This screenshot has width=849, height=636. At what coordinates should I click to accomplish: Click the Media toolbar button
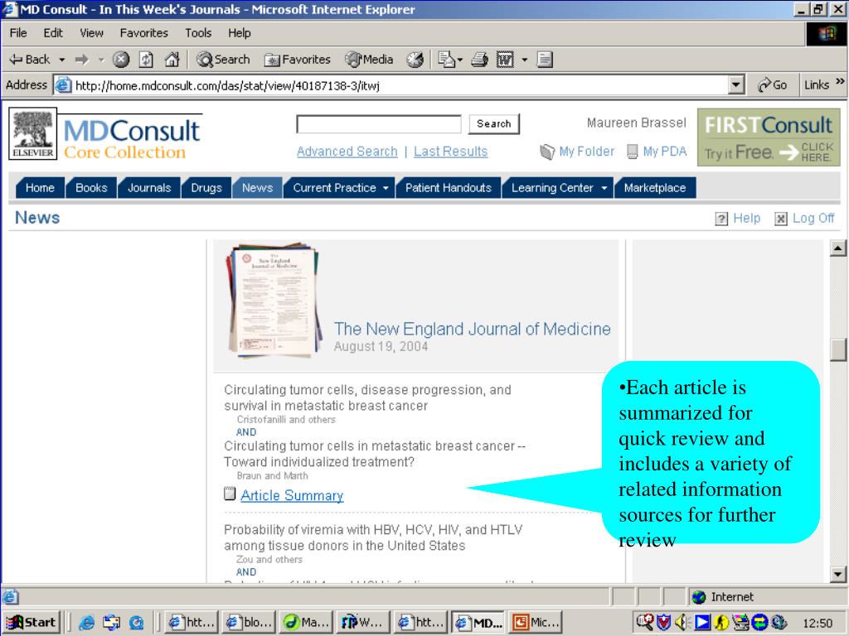point(369,60)
